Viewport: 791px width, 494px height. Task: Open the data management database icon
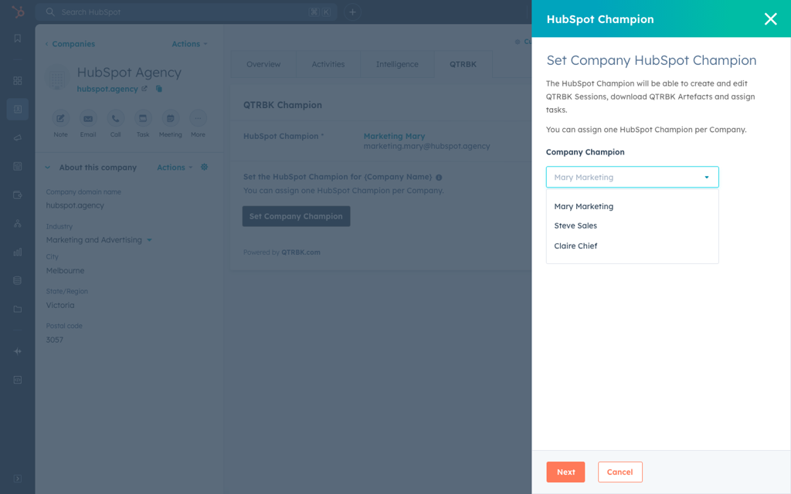click(18, 280)
